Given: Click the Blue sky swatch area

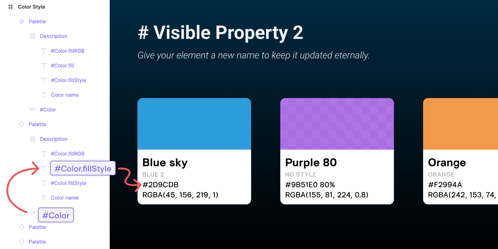Looking at the screenshot, I should 194,123.
